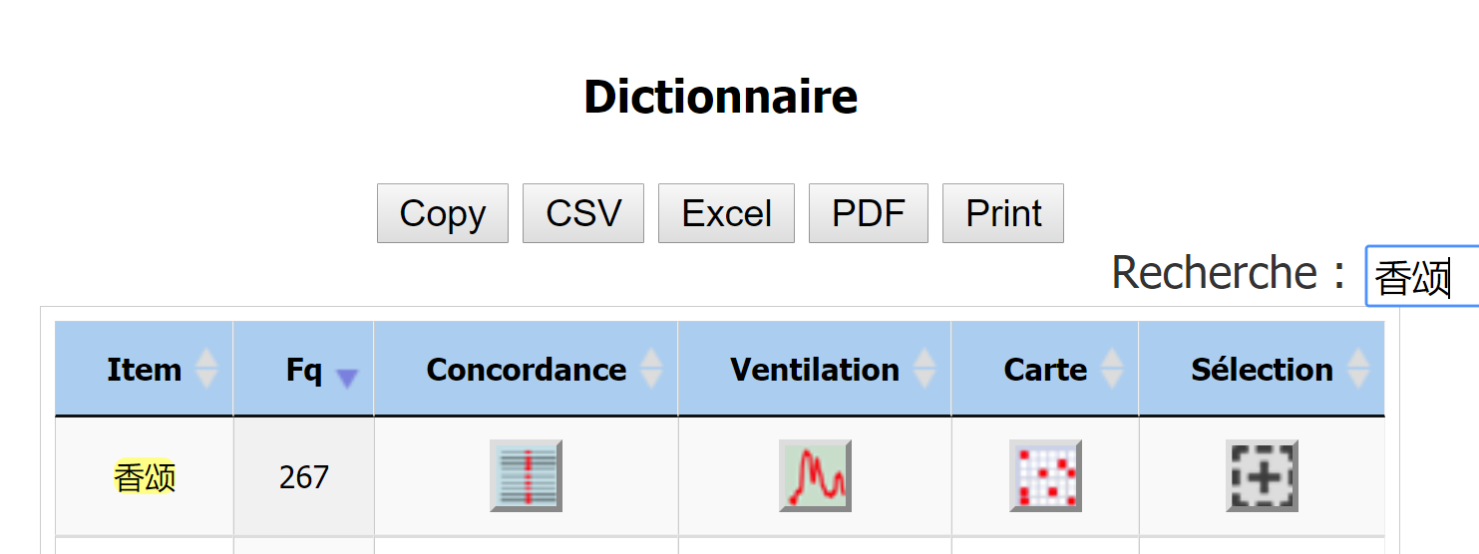The image size is (1479, 554).
Task: Open the Carte map icon for 香颂
Action: click(1045, 476)
